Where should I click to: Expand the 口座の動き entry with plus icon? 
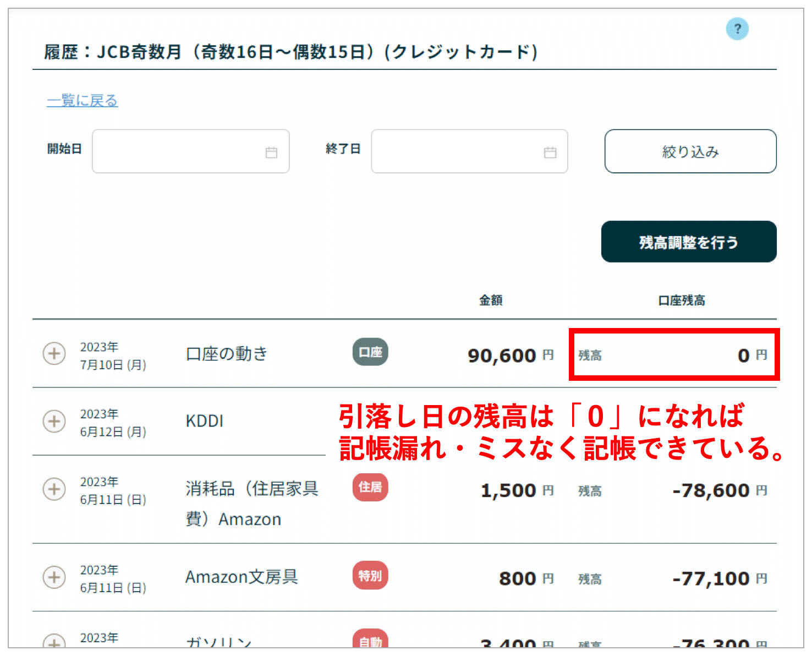(x=54, y=353)
